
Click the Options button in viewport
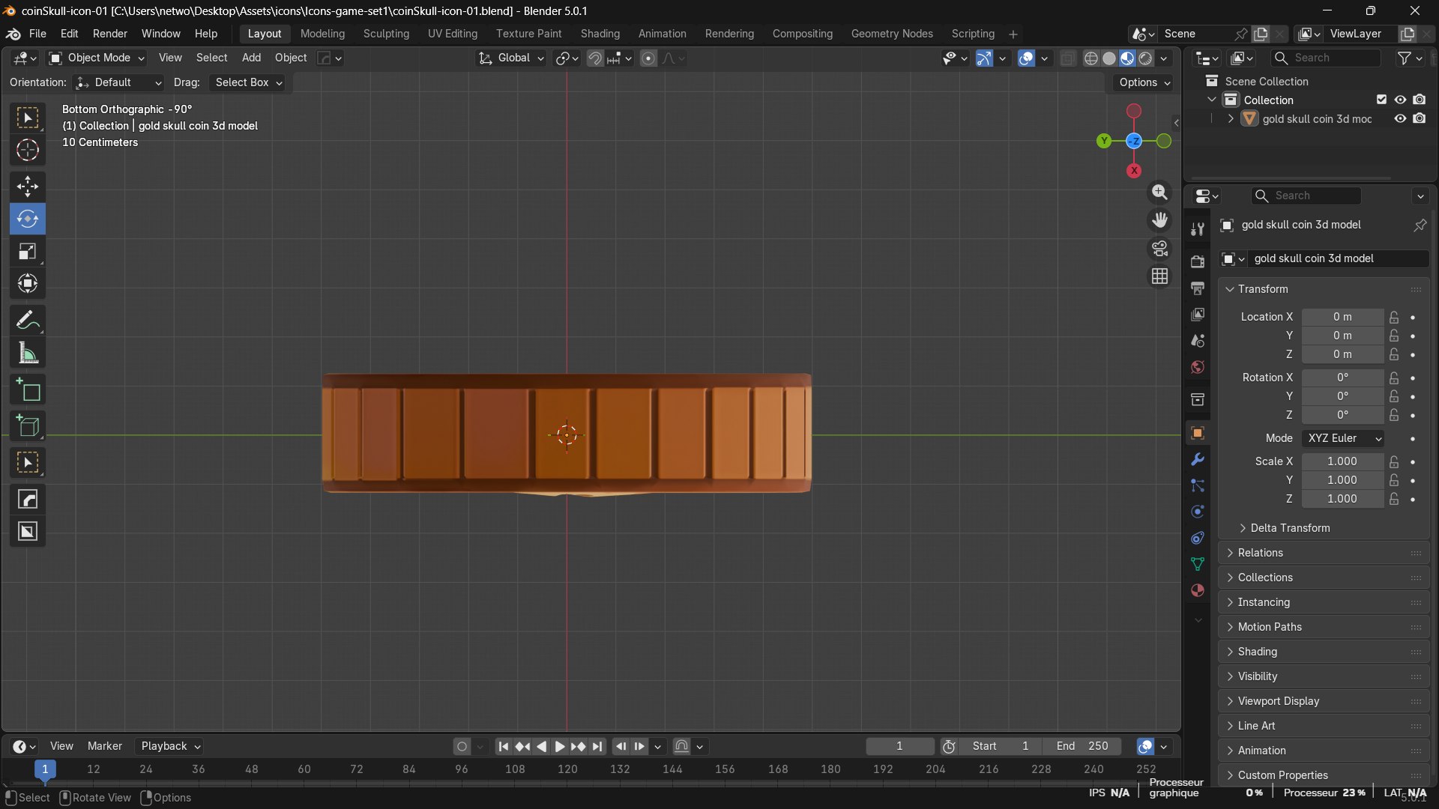tap(1144, 82)
